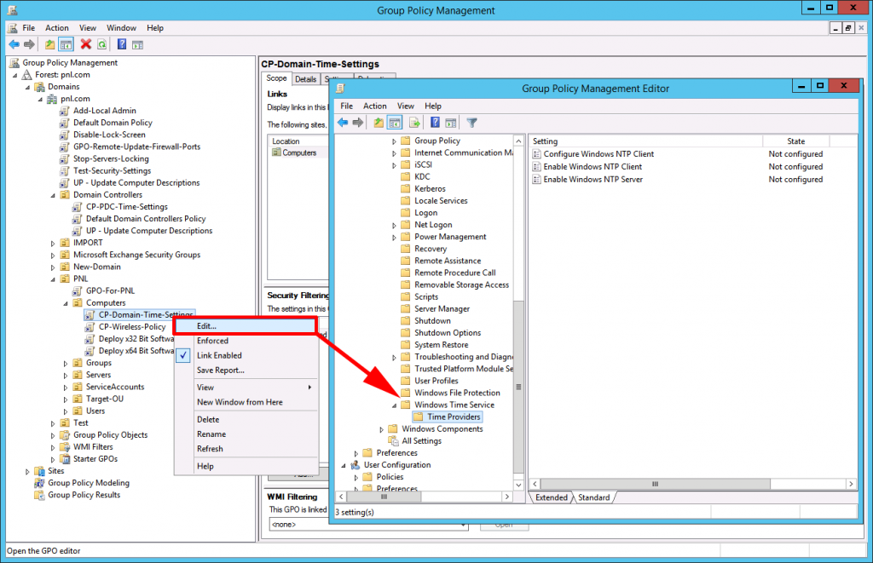Click the Refresh icon on the GPMC toolbar
Viewport: 873px width, 563px height.
101,44
